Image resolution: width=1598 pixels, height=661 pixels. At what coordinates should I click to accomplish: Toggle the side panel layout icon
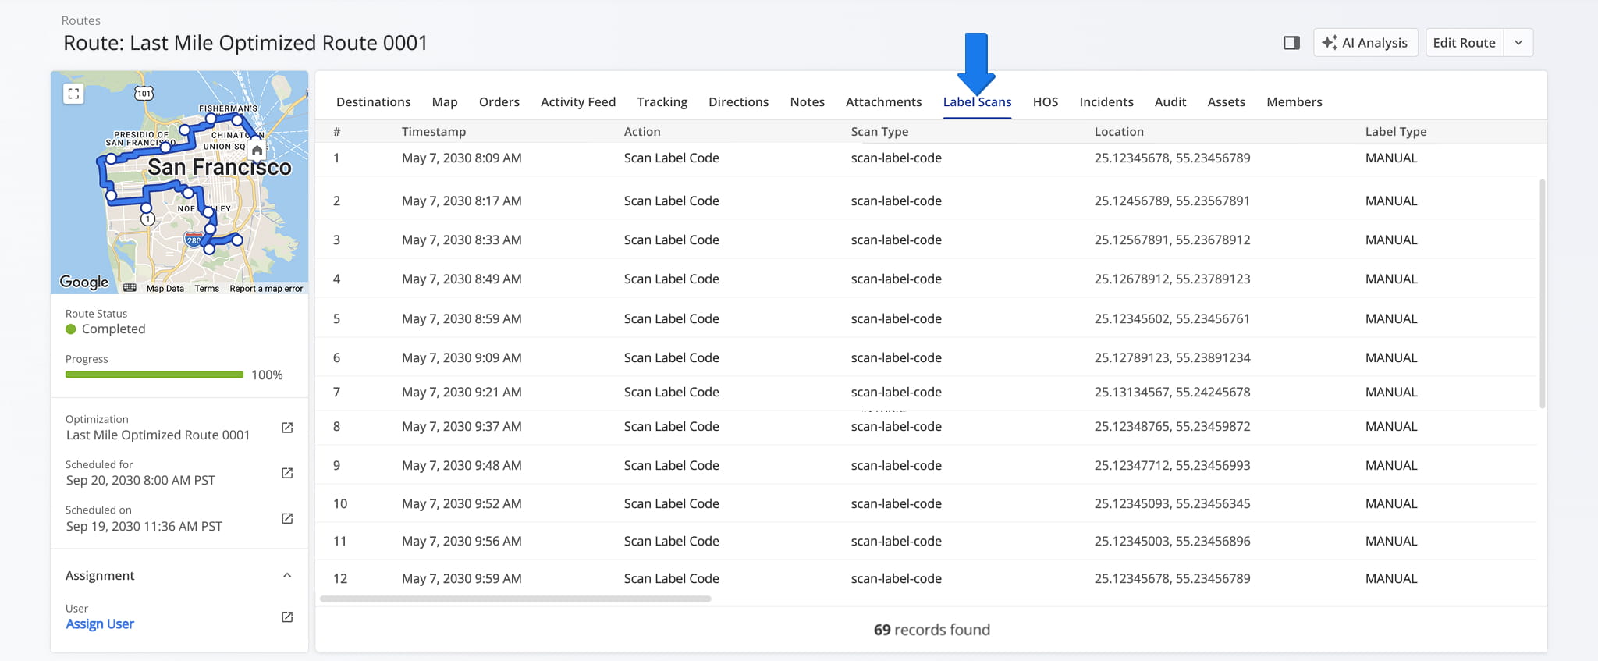(1291, 43)
